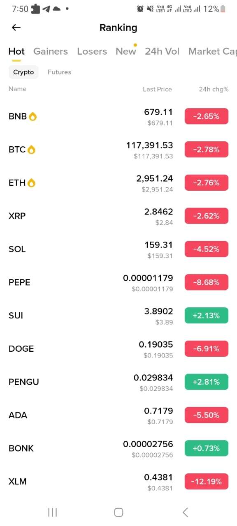Open the New listings tab
The image size is (237, 526).
click(x=125, y=51)
